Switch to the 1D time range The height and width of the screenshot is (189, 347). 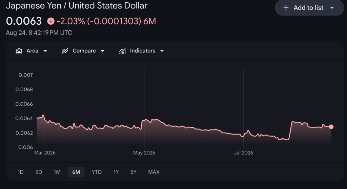coord(21,172)
